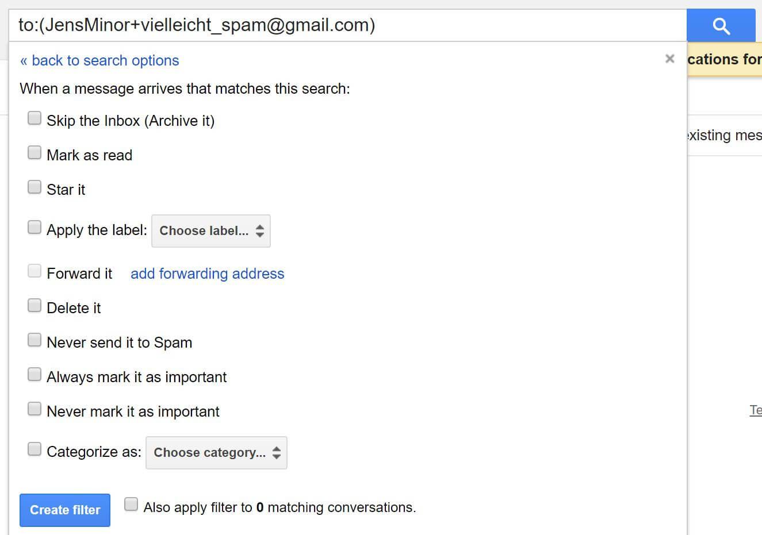Click the Forward it checkbox

coord(35,271)
